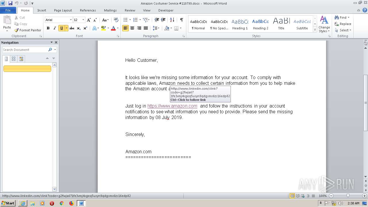Open the font size dropdown
This screenshot has width=368, height=207.
click(x=83, y=20)
